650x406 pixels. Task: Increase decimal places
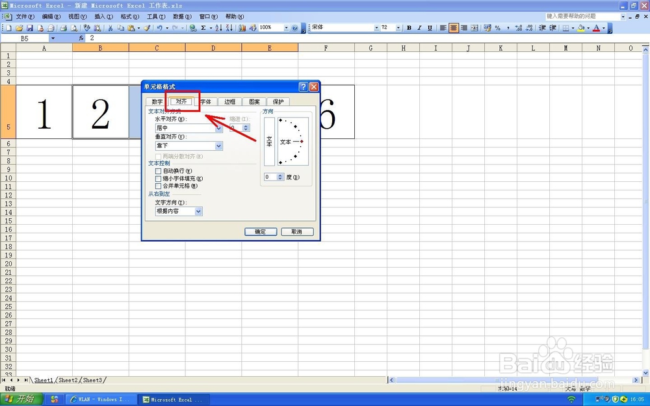tap(519, 28)
